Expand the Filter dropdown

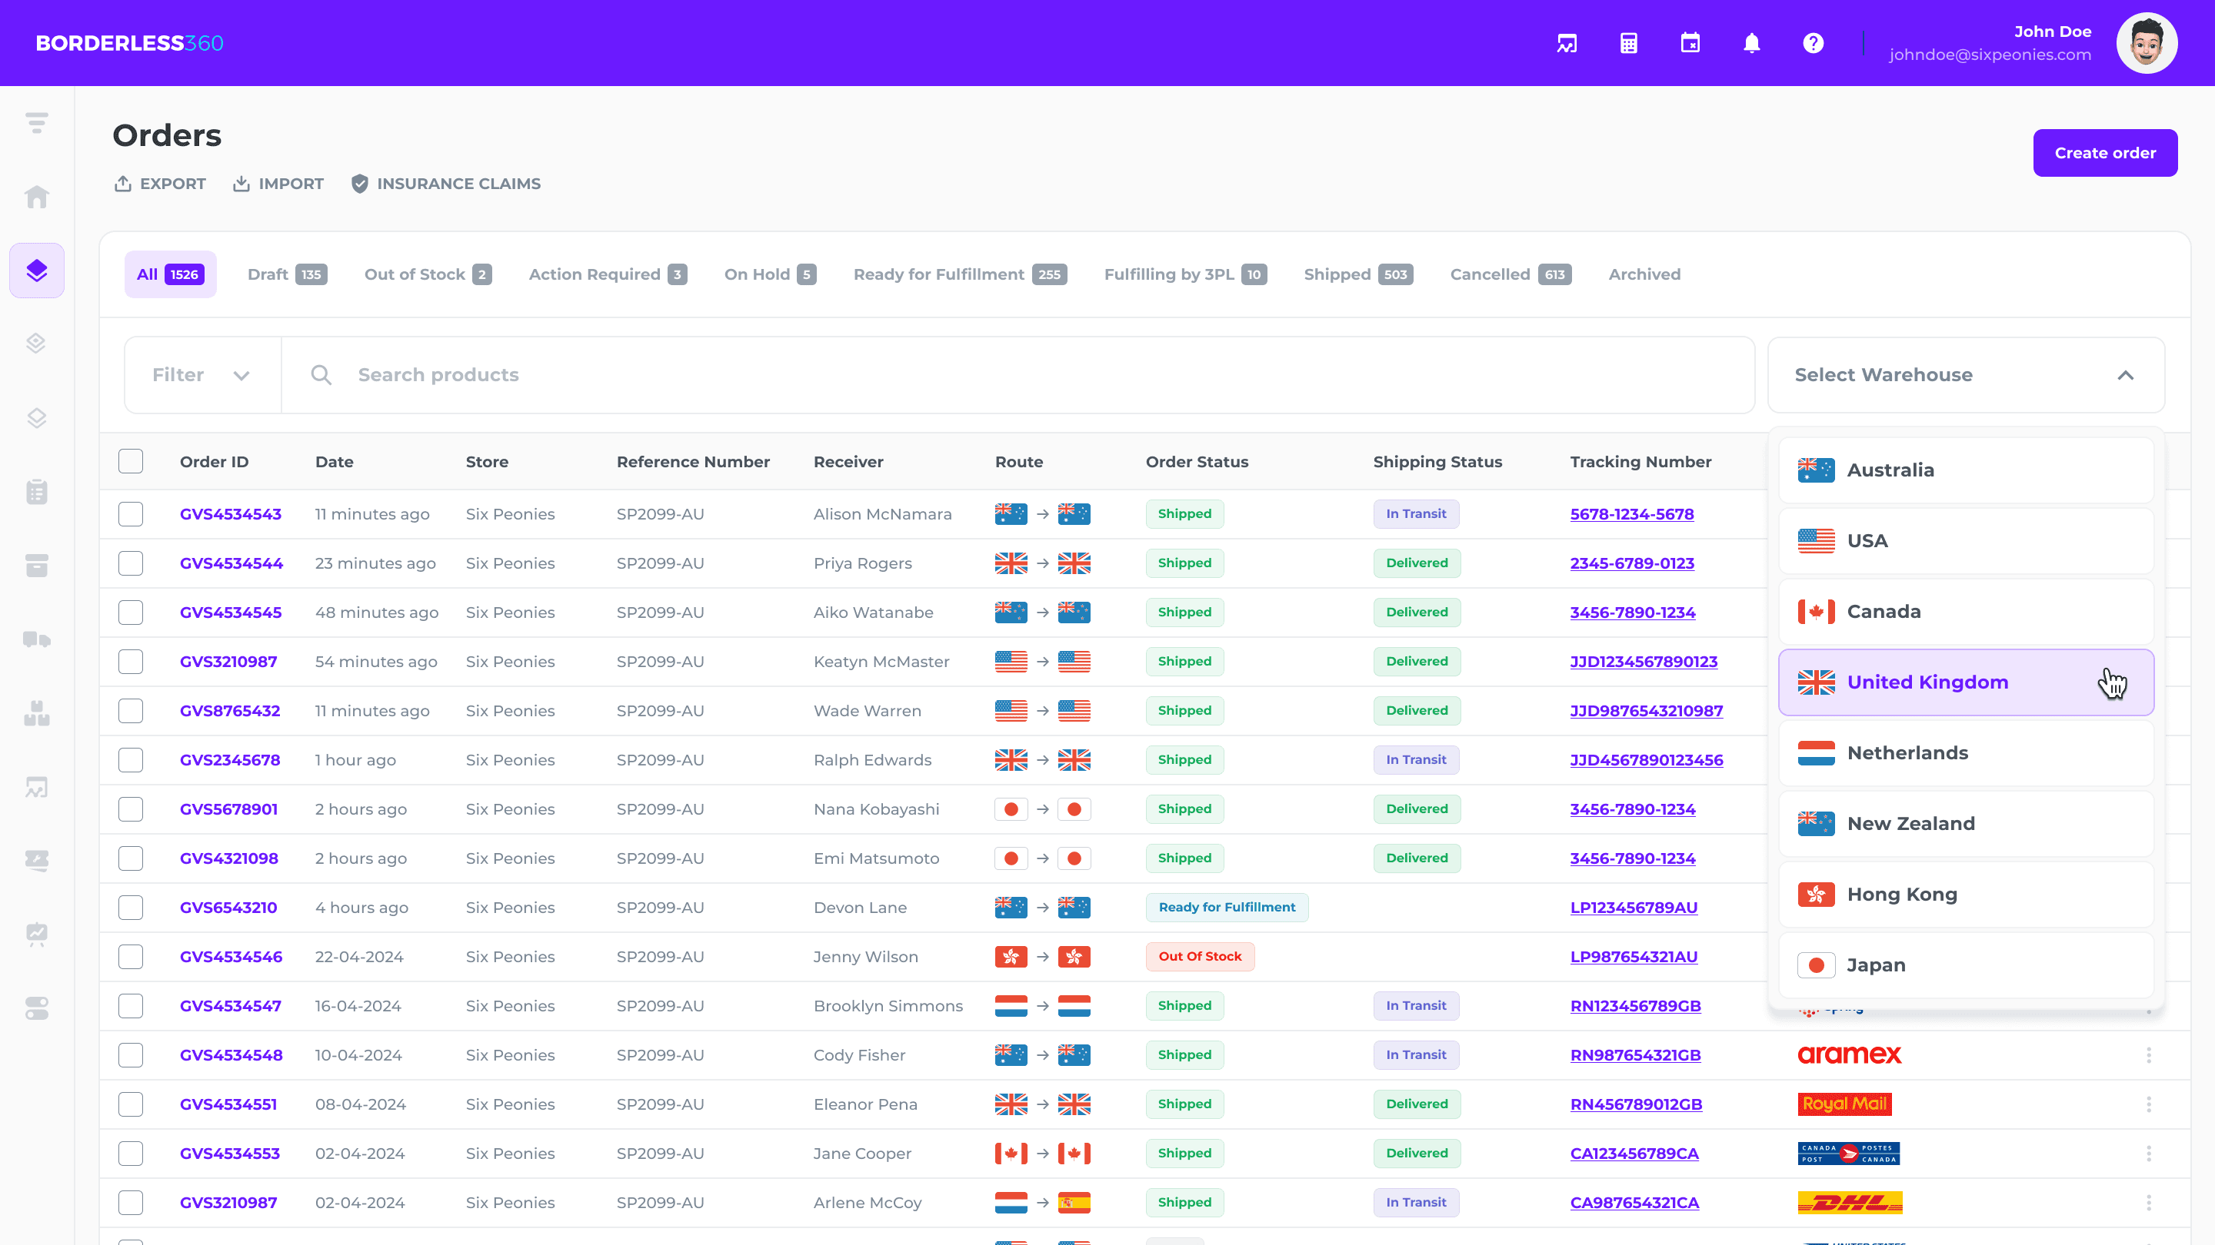(x=202, y=374)
